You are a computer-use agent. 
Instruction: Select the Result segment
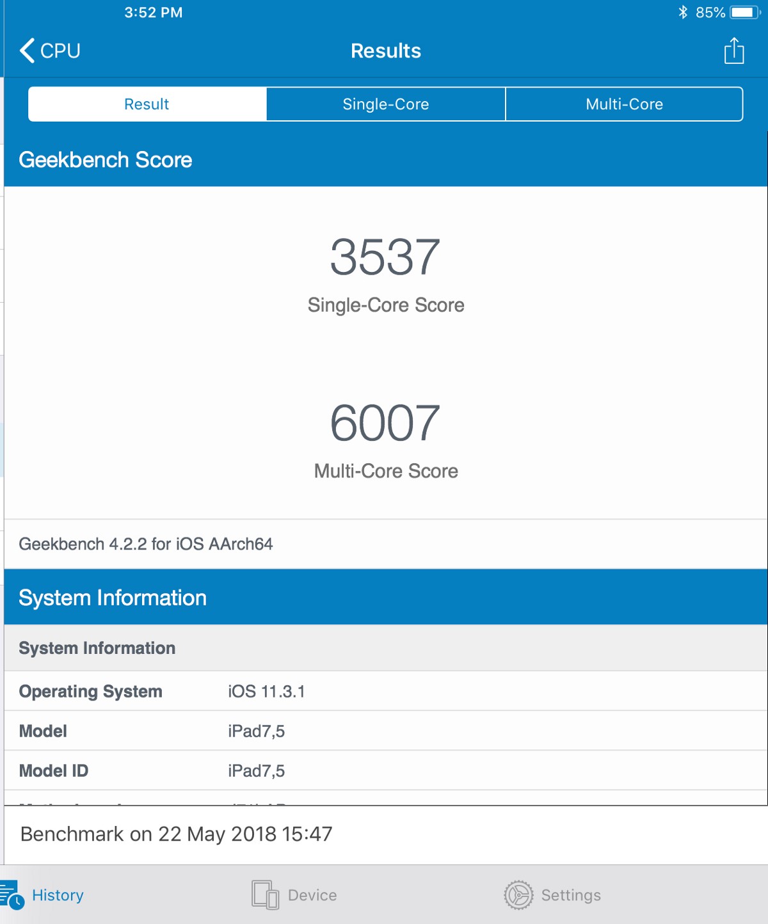(x=147, y=104)
